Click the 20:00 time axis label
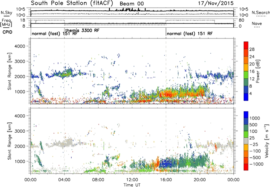270x187 pixels. (200, 180)
